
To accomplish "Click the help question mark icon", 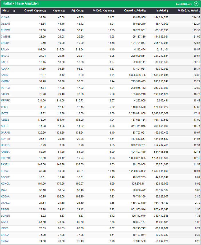I will tap(196, 4).
